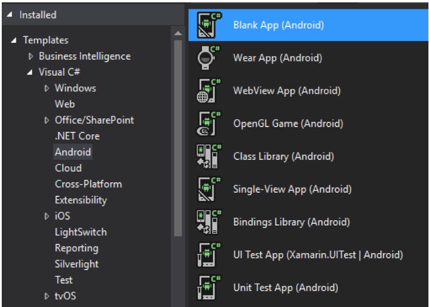The width and height of the screenshot is (429, 307).
Task: Select the Silverlight category
Action: pos(77,264)
